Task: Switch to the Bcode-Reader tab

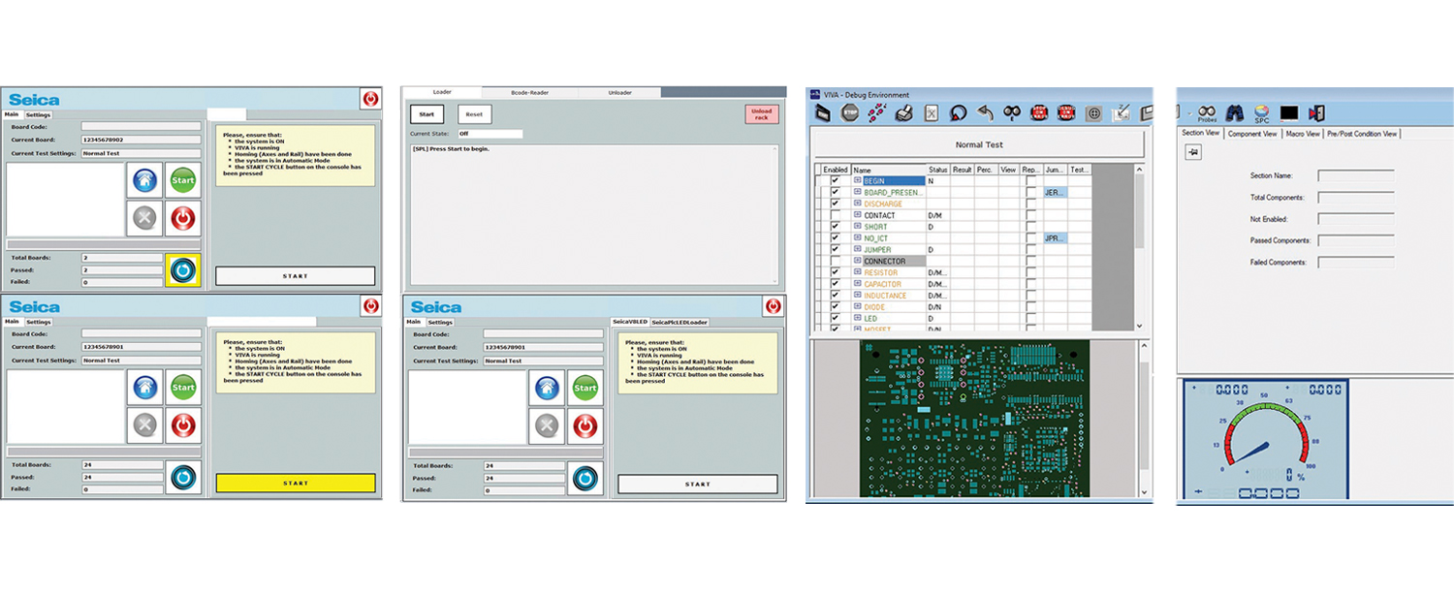Action: pos(529,92)
